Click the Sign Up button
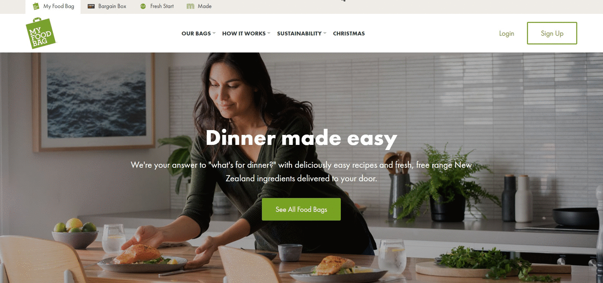 tap(552, 33)
